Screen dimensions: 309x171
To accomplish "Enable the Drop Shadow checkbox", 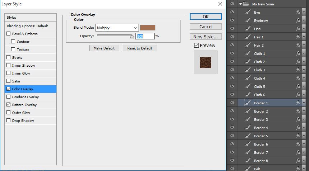I will (x=9, y=121).
